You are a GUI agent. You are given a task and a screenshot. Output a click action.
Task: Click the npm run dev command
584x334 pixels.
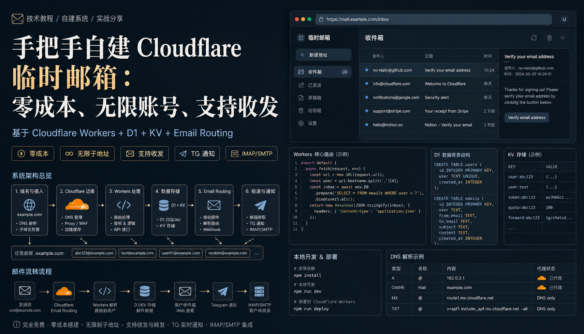pos(307,291)
